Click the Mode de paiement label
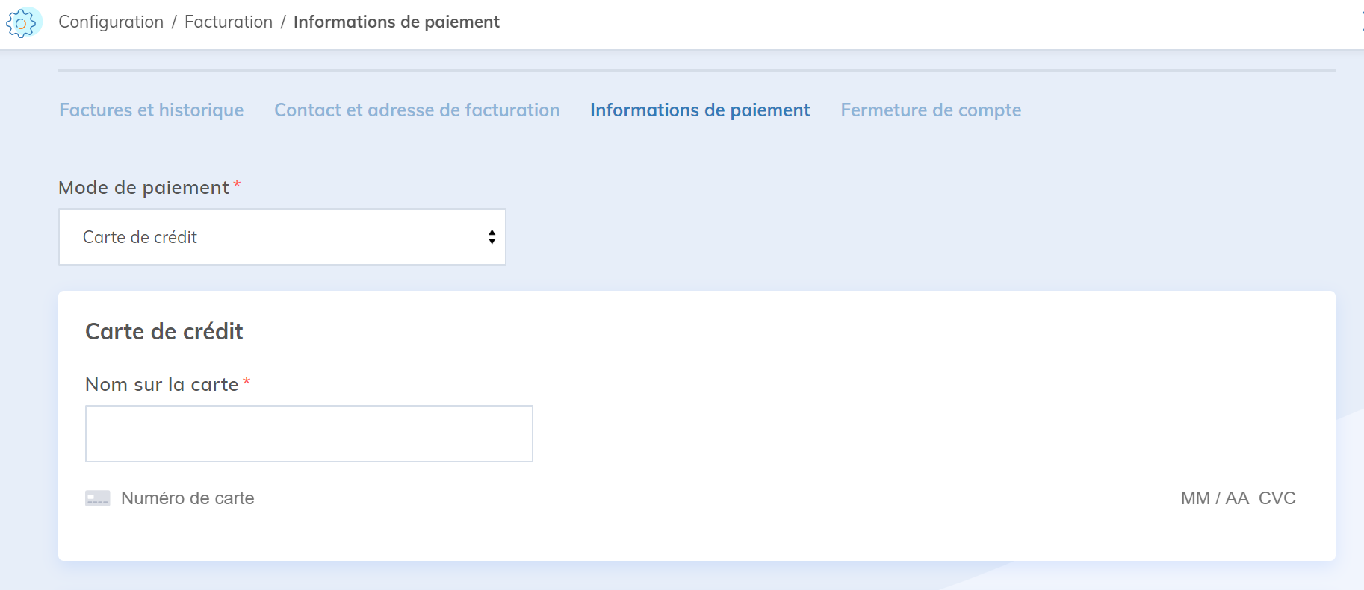Viewport: 1364px width, 590px height. [143, 187]
